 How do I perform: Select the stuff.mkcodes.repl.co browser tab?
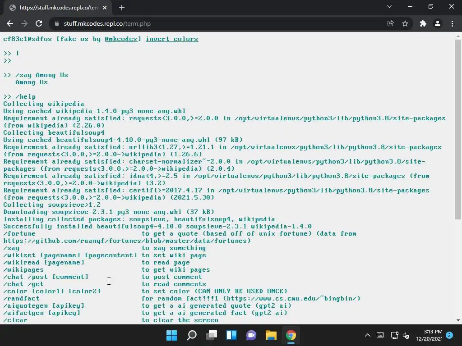tap(58, 8)
